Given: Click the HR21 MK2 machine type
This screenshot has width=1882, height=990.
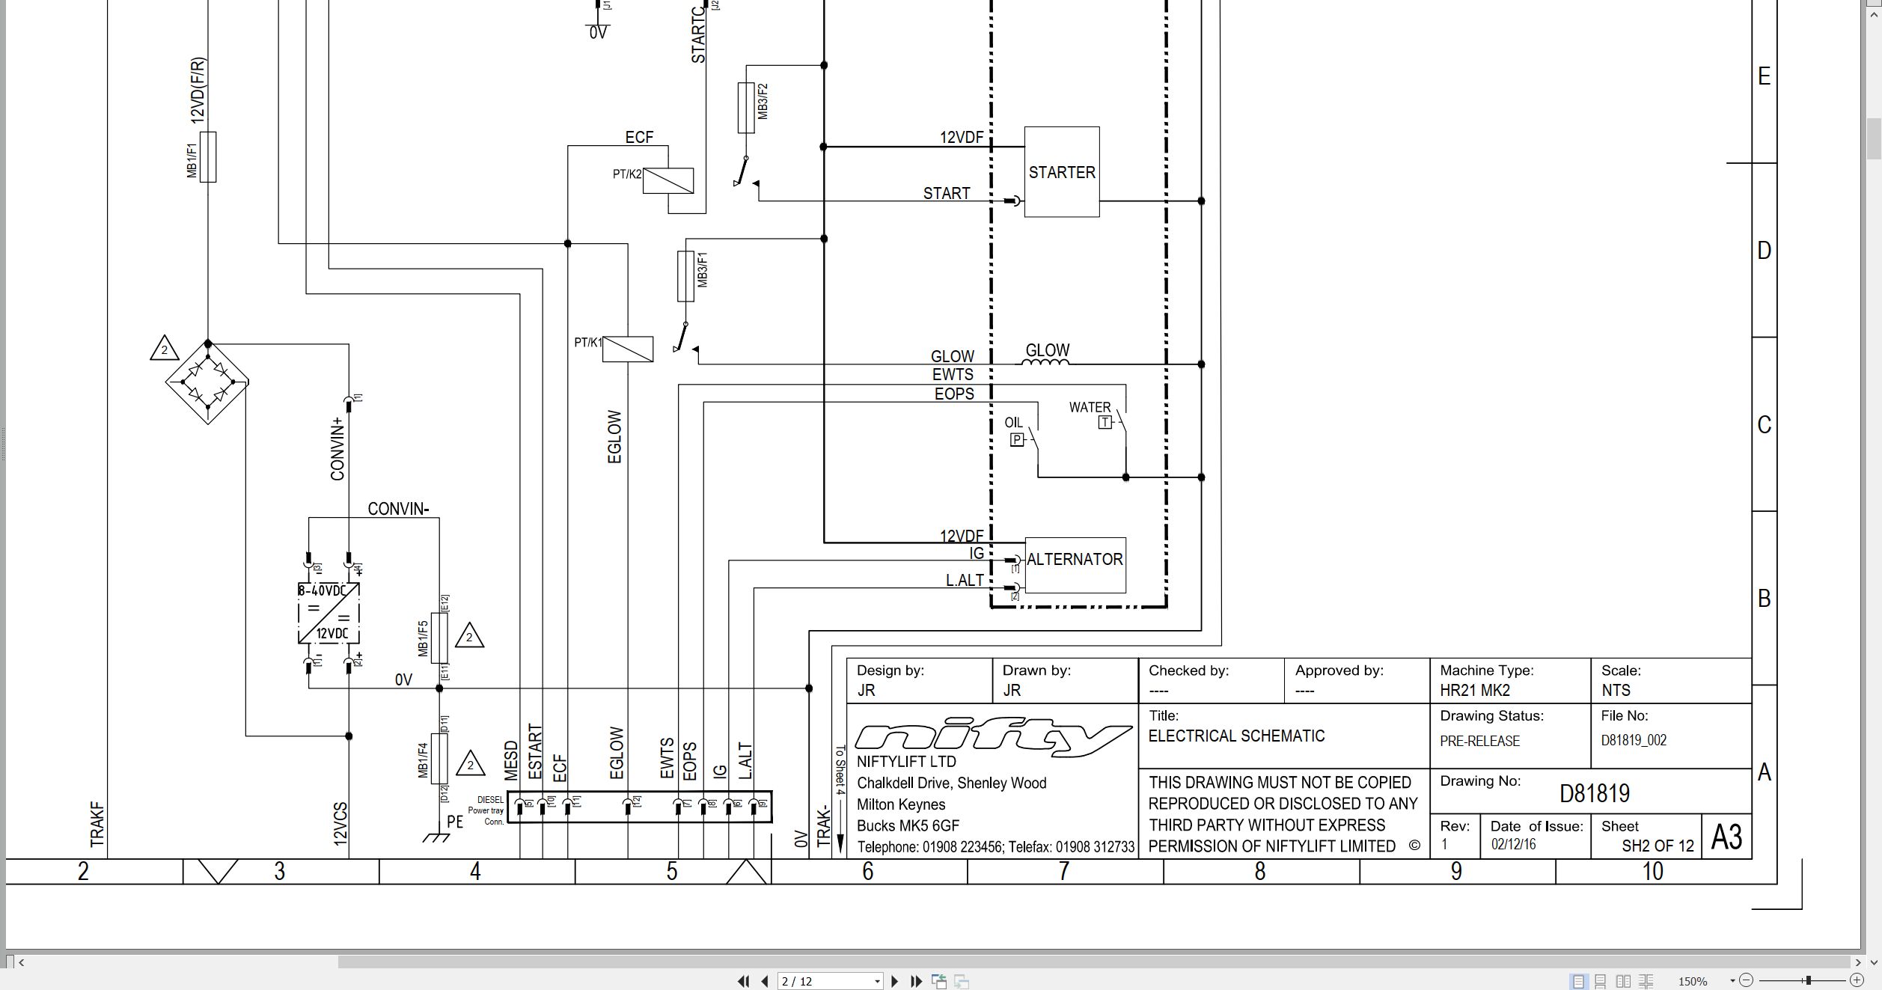Looking at the screenshot, I should coord(1475,690).
